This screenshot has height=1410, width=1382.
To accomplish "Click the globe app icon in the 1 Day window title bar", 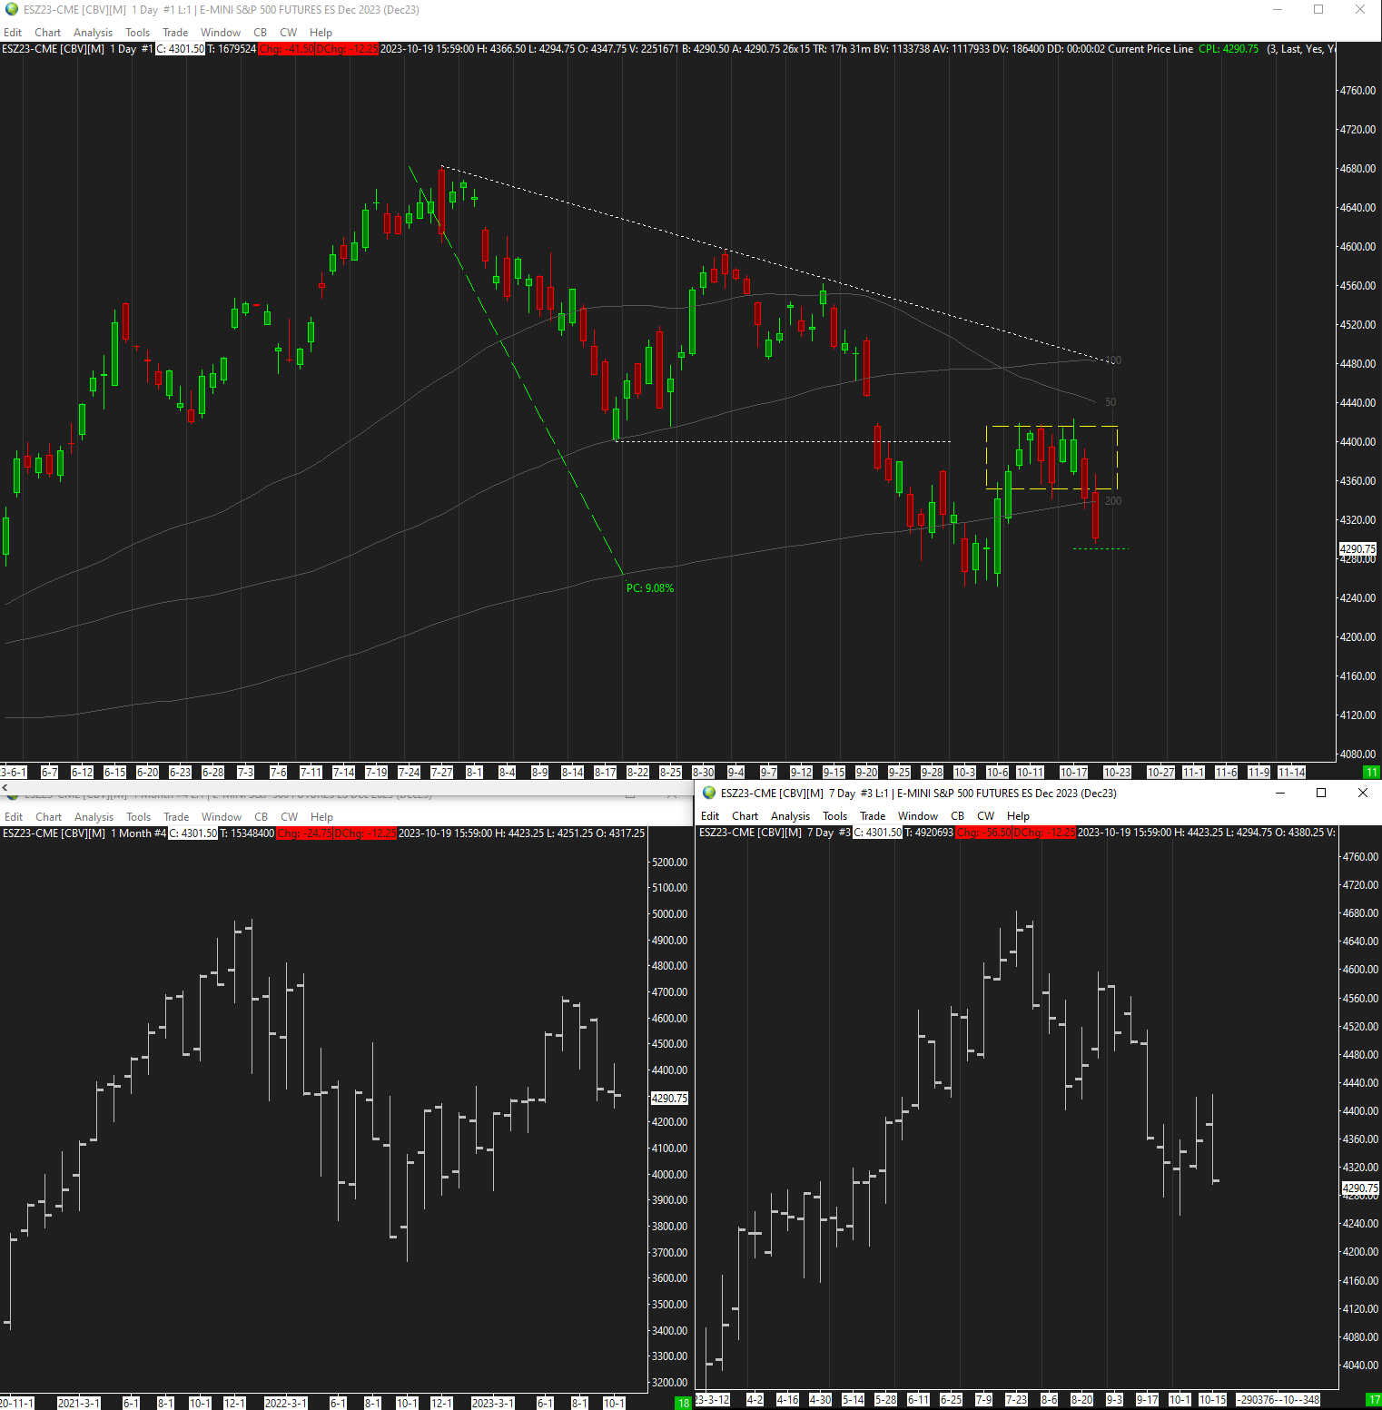I will (x=12, y=9).
